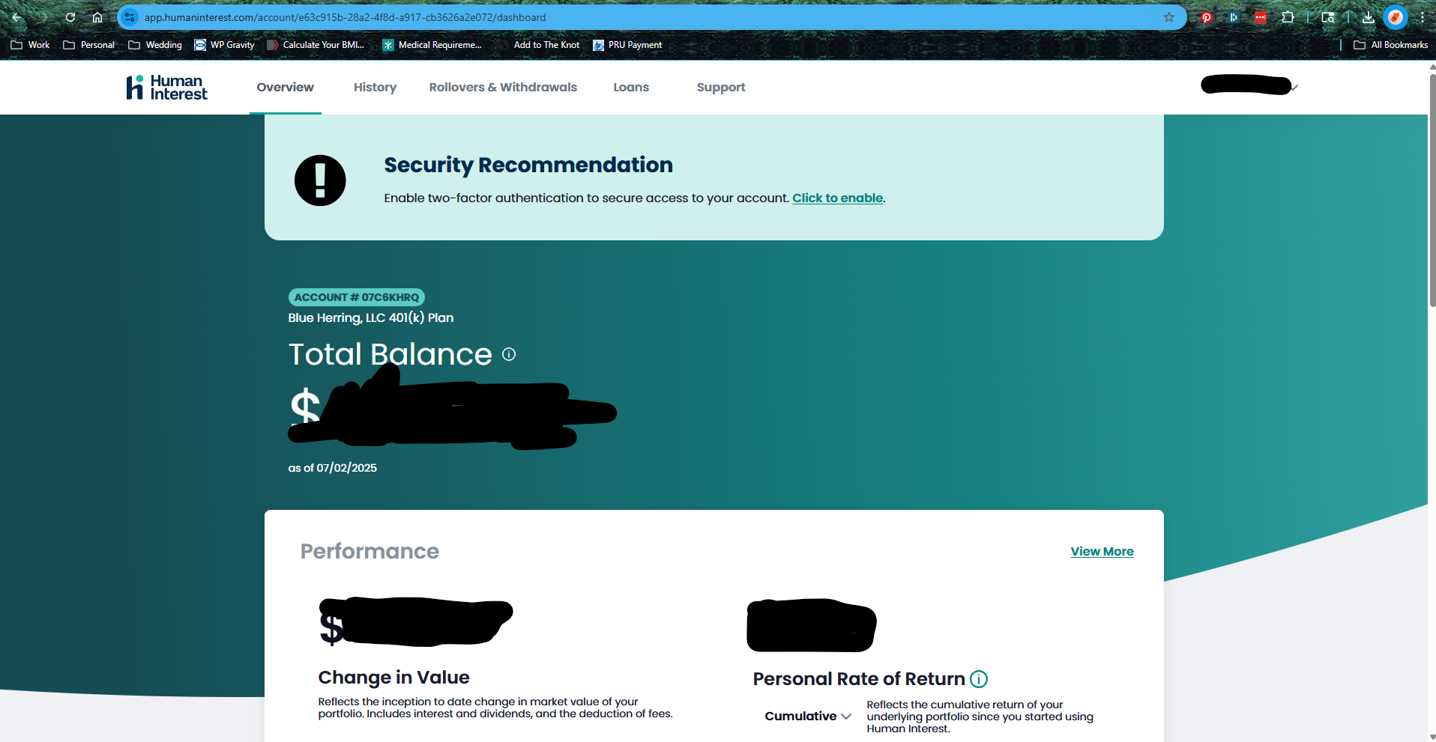Reload the current page
1436x742 pixels.
pyautogui.click(x=70, y=17)
